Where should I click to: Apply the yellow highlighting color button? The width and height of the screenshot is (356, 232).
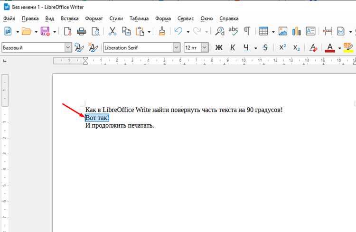(x=348, y=47)
